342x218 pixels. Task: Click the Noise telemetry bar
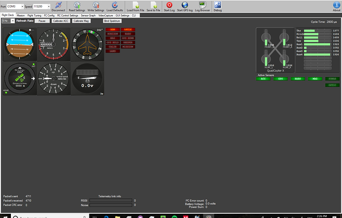[x=111, y=205]
